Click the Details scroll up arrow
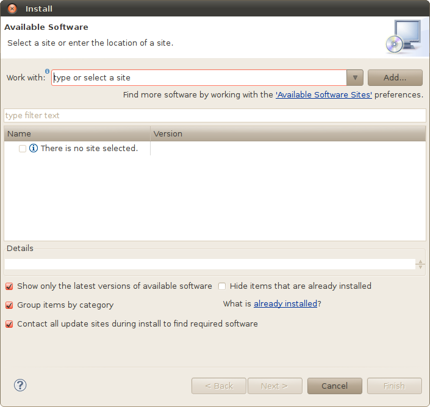This screenshot has height=407, width=430. (420, 262)
